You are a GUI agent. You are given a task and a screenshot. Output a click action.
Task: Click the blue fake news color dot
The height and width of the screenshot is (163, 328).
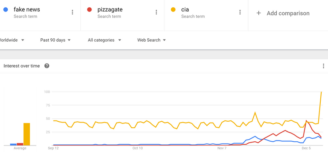[x=6, y=9]
